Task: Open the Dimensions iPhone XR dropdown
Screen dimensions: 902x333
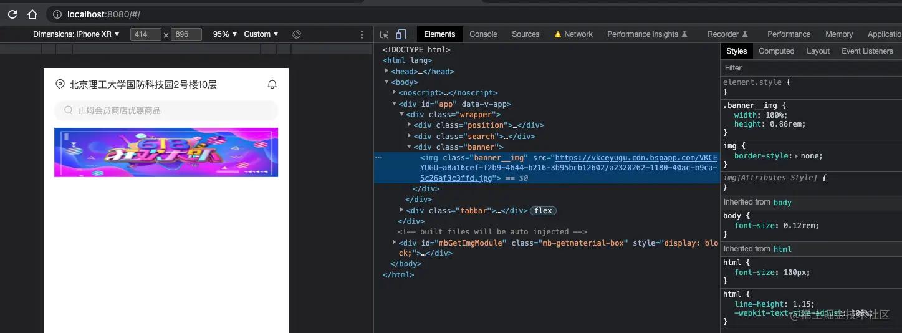Action: [x=76, y=34]
